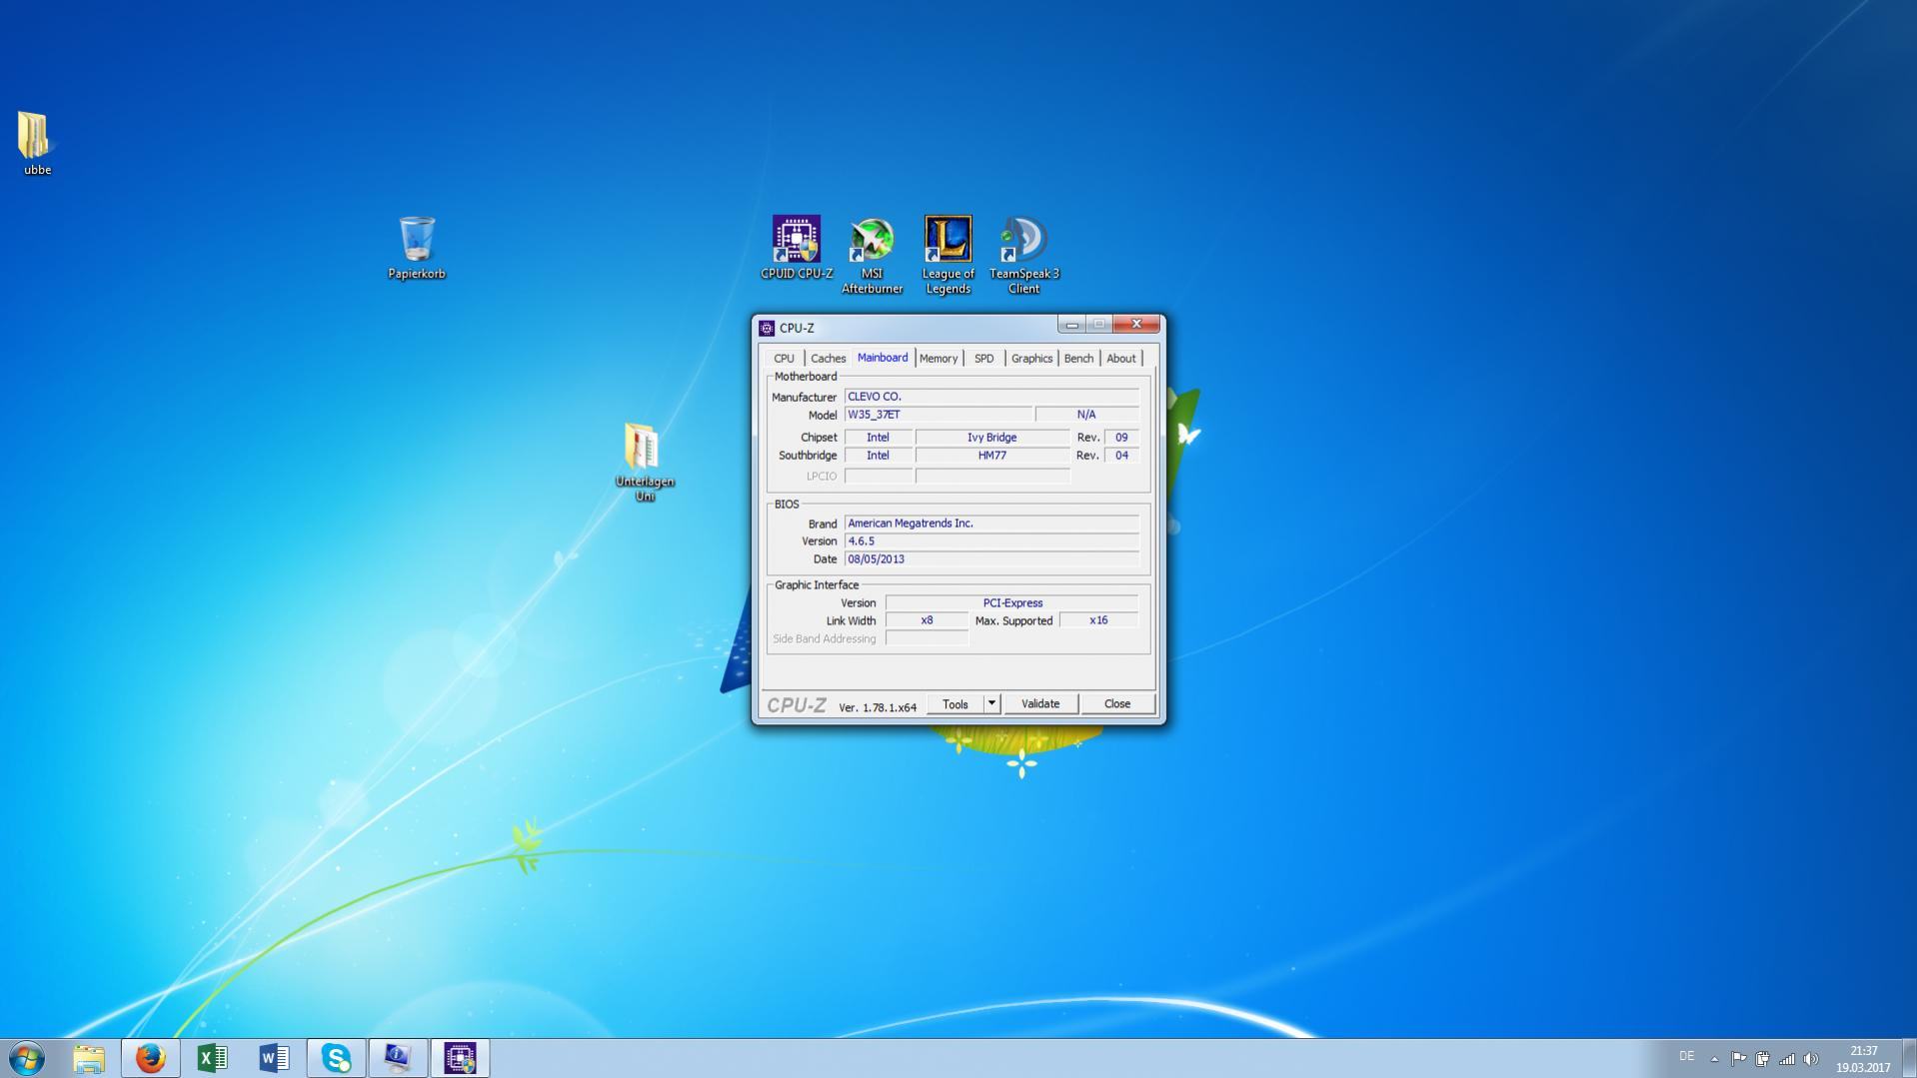Minimize the CPU-Z window
Viewport: 1917px width, 1078px height.
[1071, 325]
